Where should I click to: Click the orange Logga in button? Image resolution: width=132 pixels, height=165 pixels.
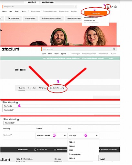pos(96,13)
